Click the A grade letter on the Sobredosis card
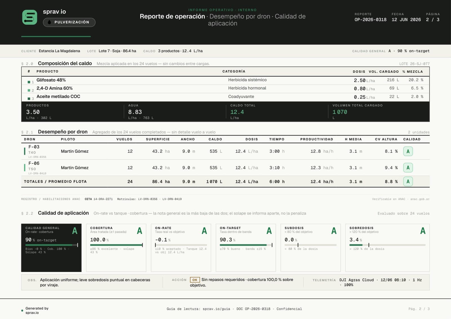The image size is (451, 319). [423, 231]
